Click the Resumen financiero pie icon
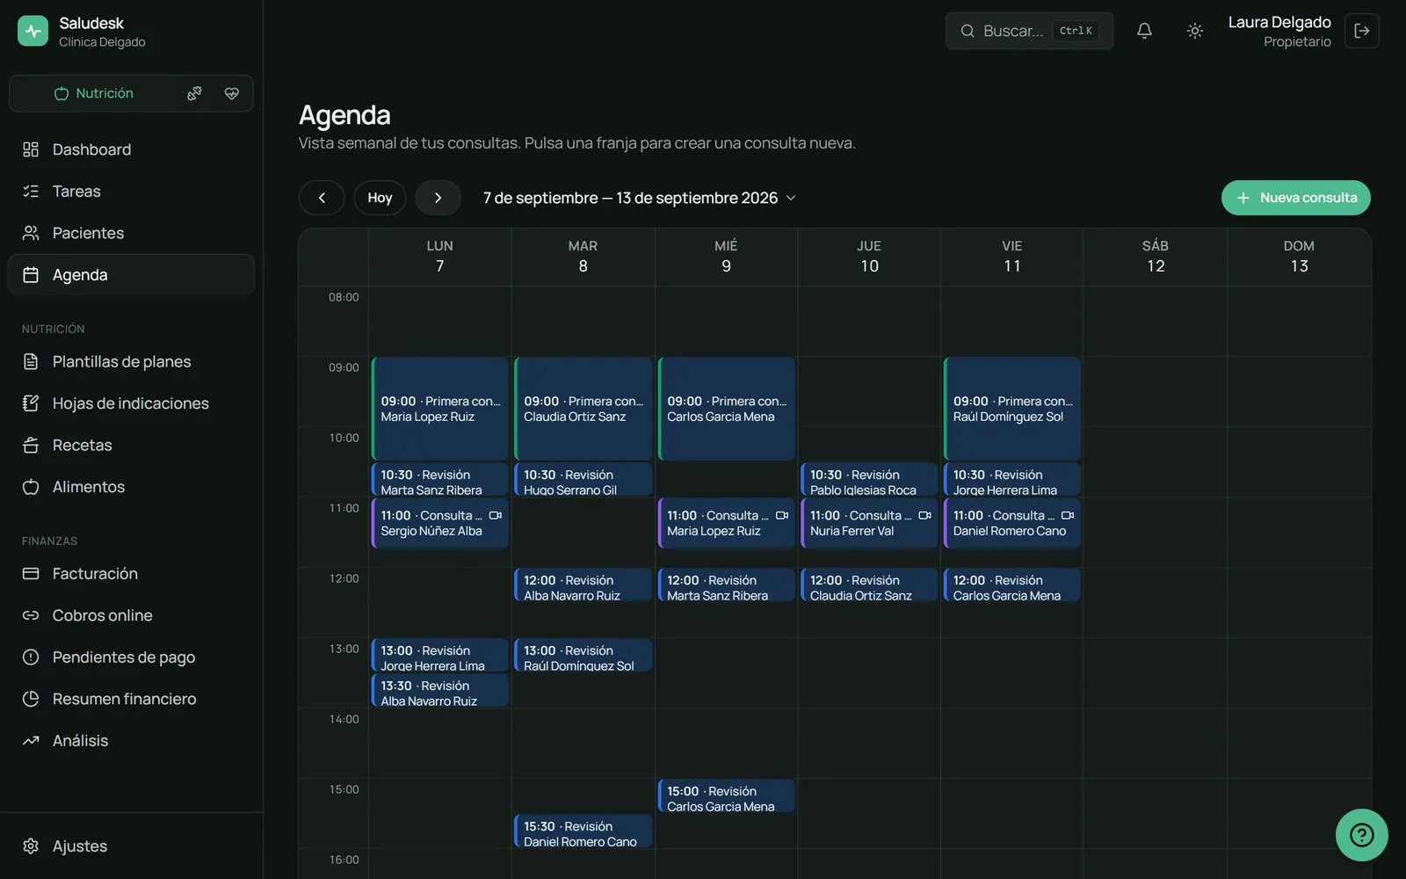1406x879 pixels. 31,699
